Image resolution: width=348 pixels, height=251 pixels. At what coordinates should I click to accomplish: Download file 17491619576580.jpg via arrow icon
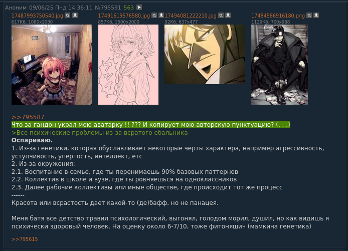tap(161, 16)
